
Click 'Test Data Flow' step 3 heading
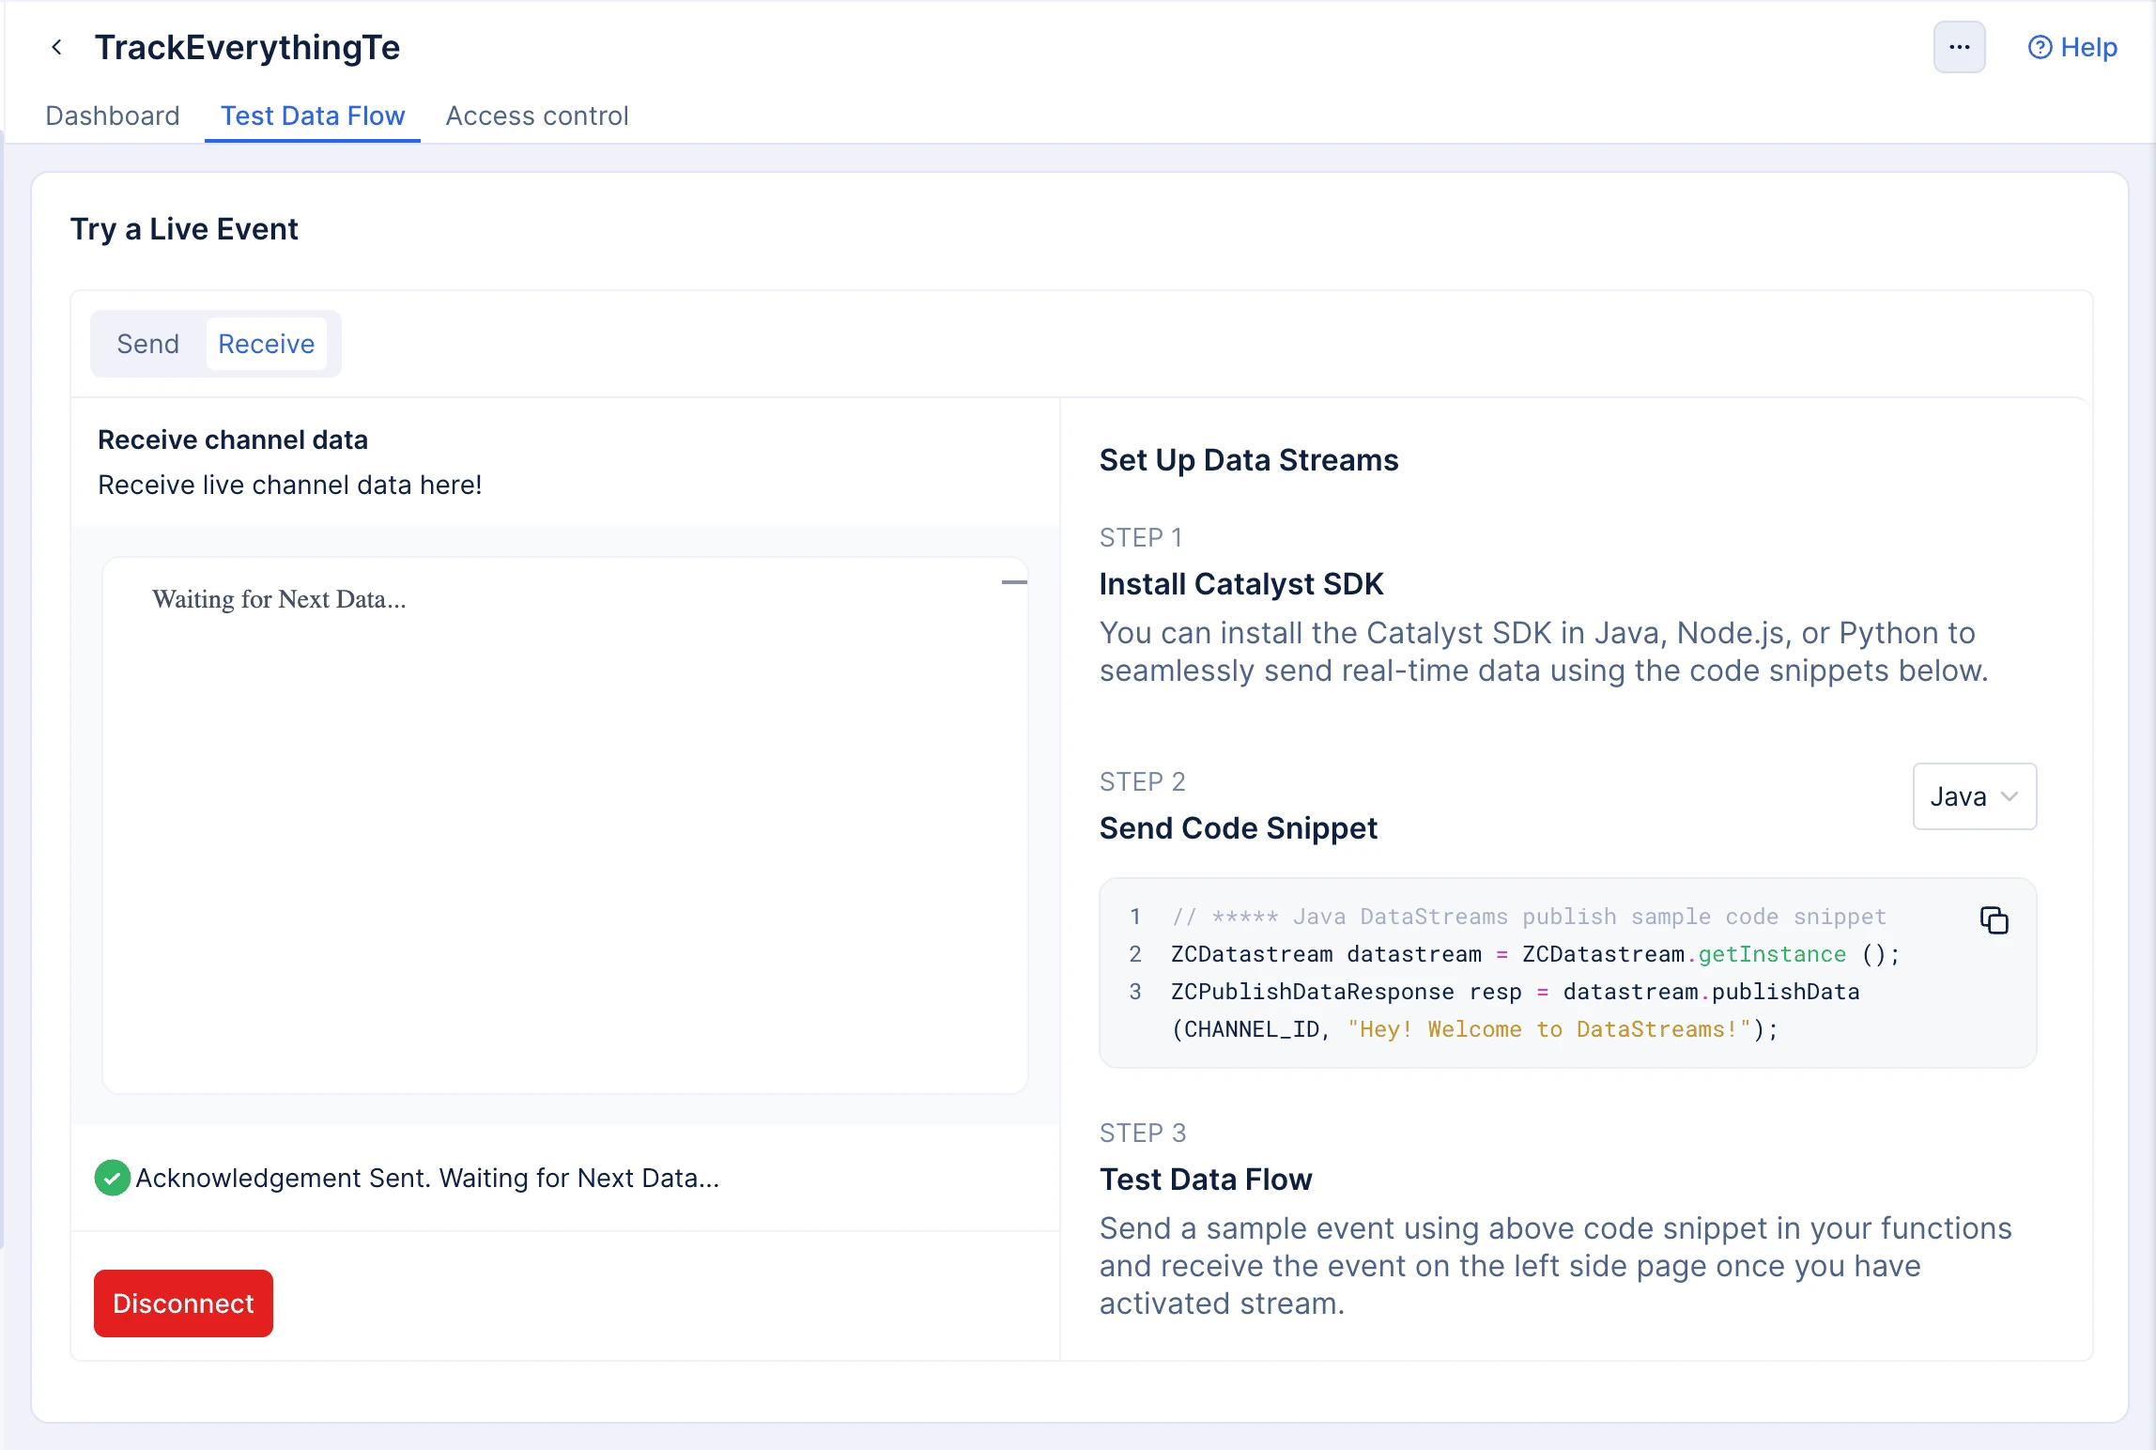pos(1206,1180)
